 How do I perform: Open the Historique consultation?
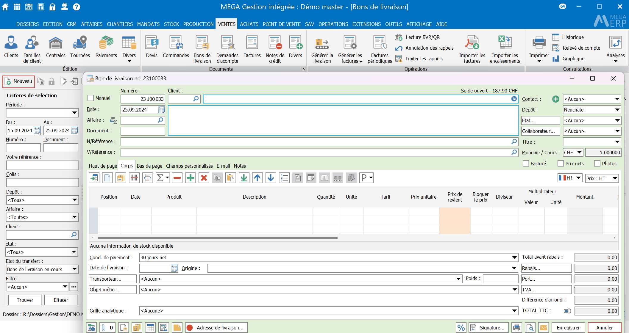coord(568,37)
